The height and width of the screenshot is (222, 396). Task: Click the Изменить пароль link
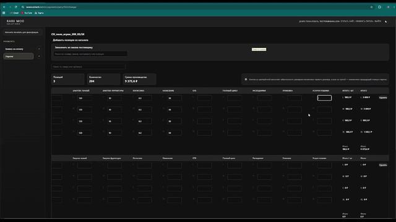(364, 22)
